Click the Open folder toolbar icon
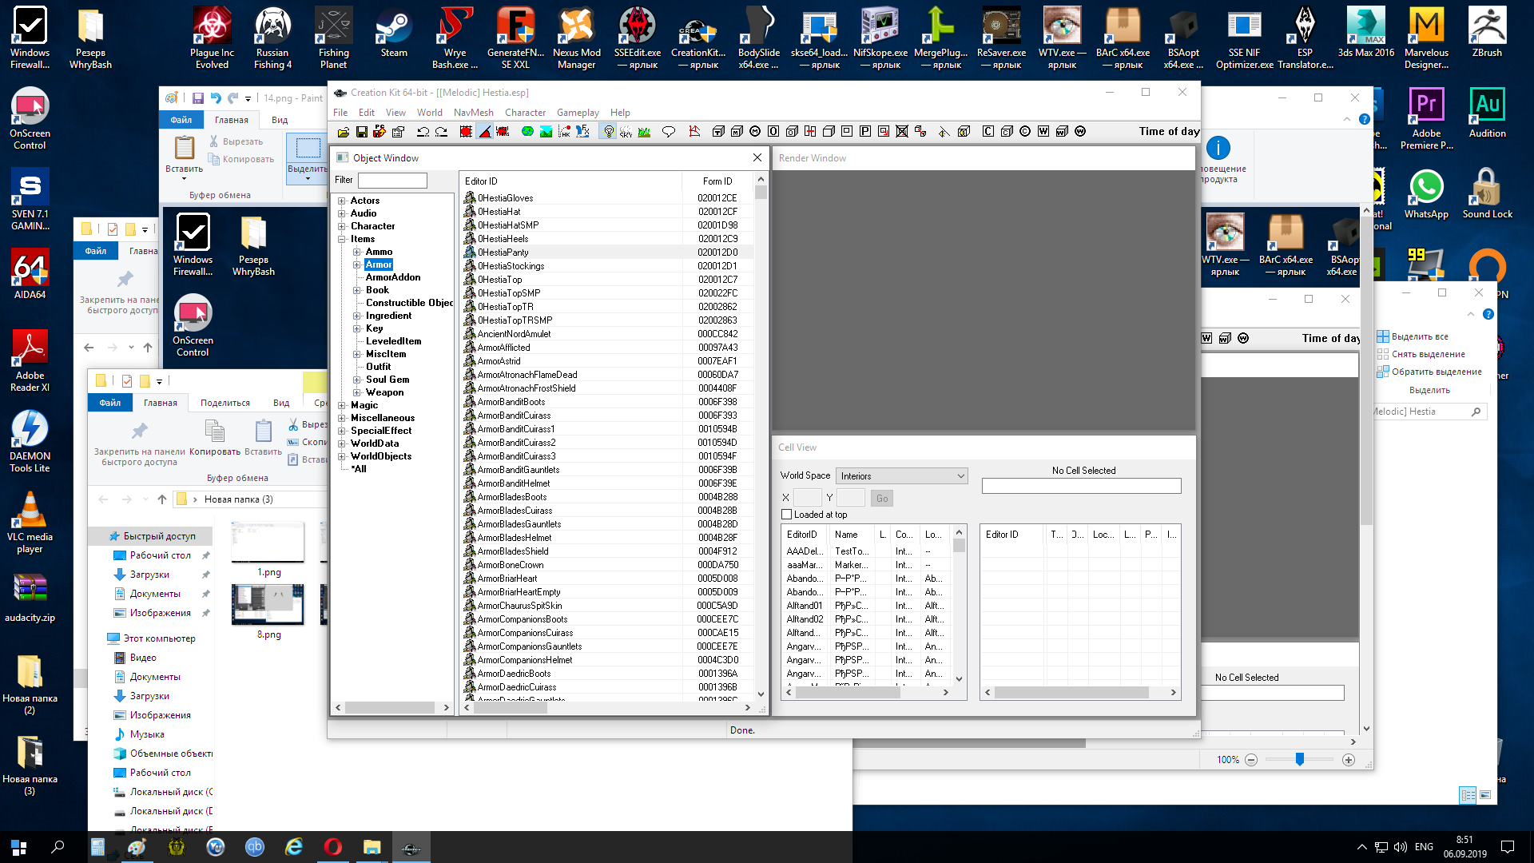1534x863 pixels. [x=344, y=132]
